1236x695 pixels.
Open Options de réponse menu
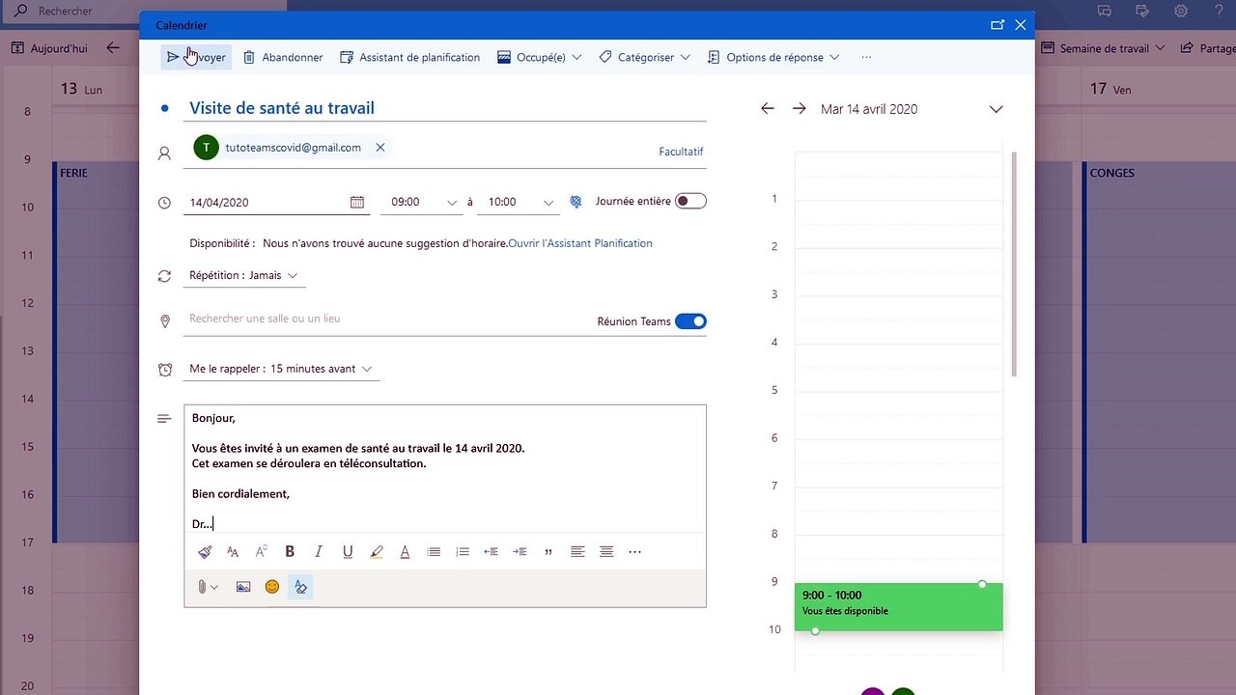[773, 57]
